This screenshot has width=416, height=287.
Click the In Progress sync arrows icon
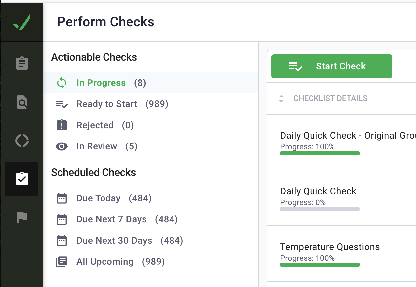point(62,83)
